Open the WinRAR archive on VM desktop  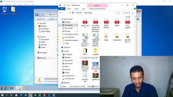[14, 11]
